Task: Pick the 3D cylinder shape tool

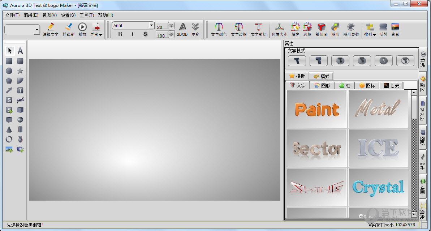Action: (x=20, y=129)
